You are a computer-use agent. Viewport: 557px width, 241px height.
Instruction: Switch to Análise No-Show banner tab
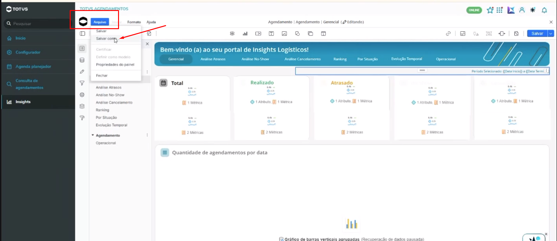pyautogui.click(x=255, y=59)
